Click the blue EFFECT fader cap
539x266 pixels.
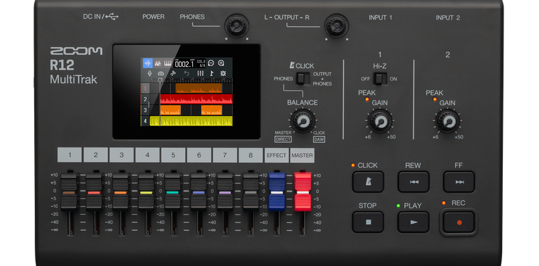coord(277,192)
